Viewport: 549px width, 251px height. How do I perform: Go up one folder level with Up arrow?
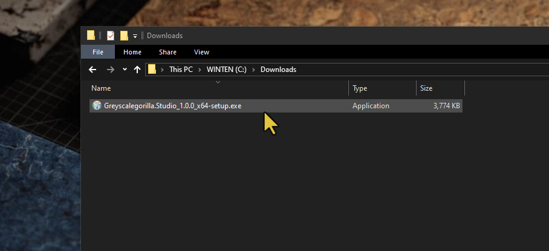137,70
